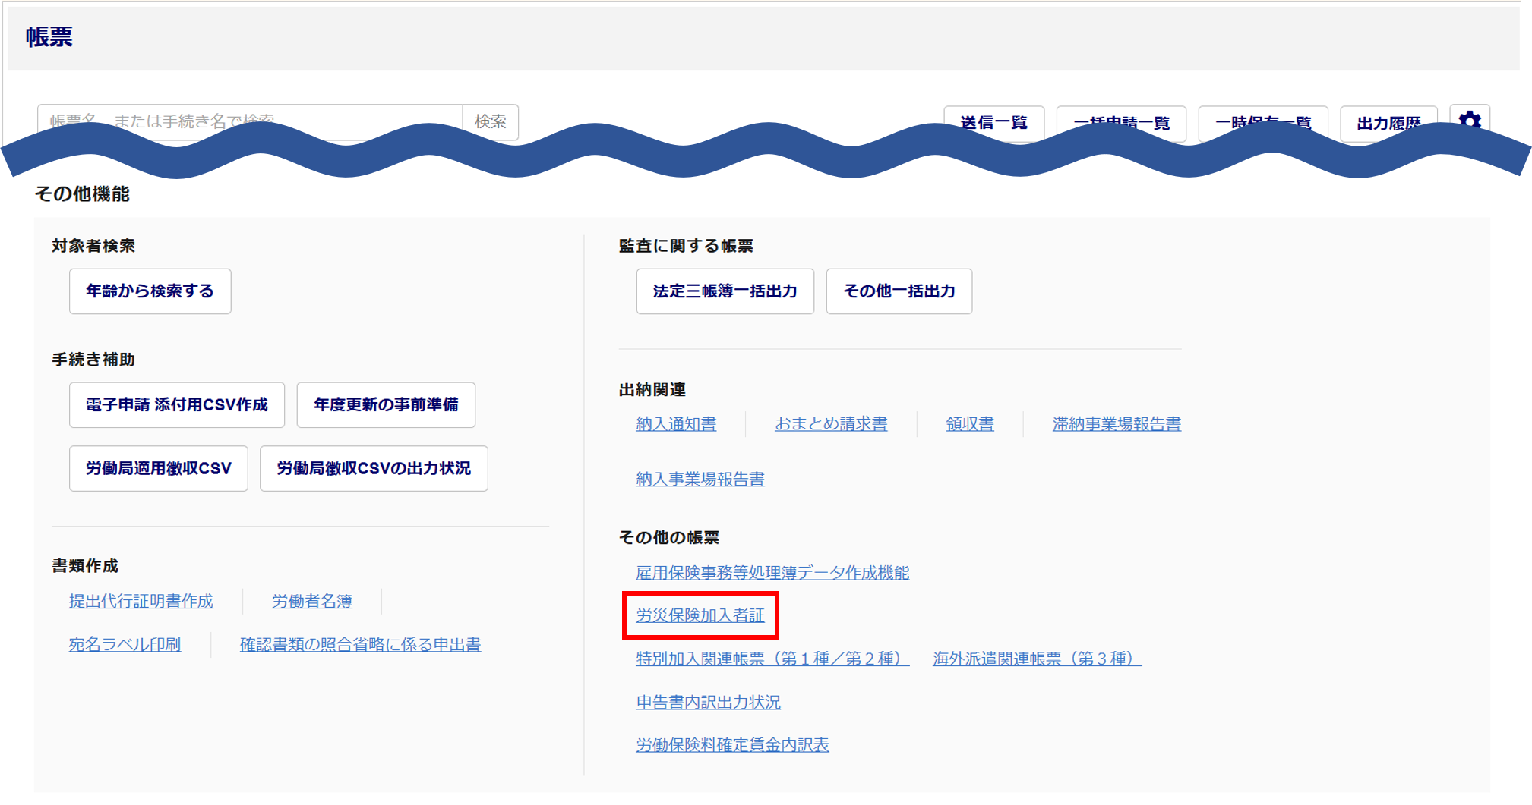The image size is (1532, 805).
Task: Click the highlighted 労災保険加入者証 link
Action: point(700,615)
